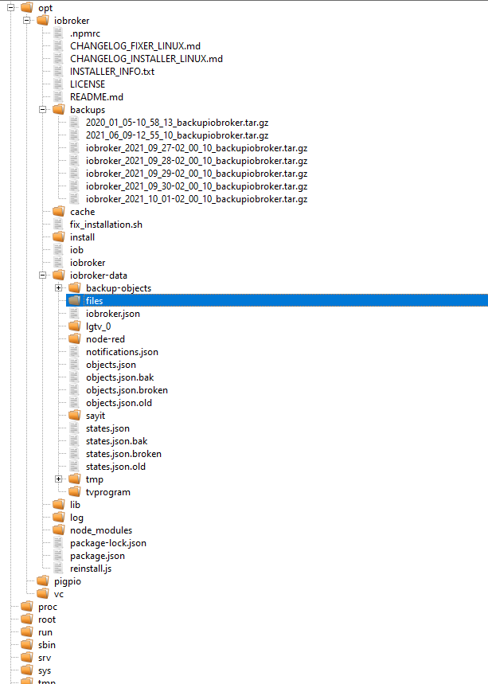The image size is (488, 684).
Task: Expand the backup-objects folder
Action: click(58, 288)
